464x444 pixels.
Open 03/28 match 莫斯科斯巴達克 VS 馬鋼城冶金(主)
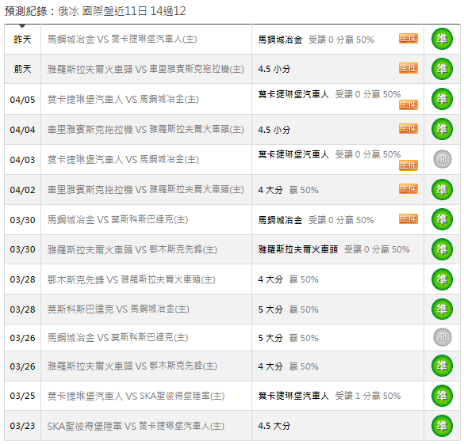[118, 309]
